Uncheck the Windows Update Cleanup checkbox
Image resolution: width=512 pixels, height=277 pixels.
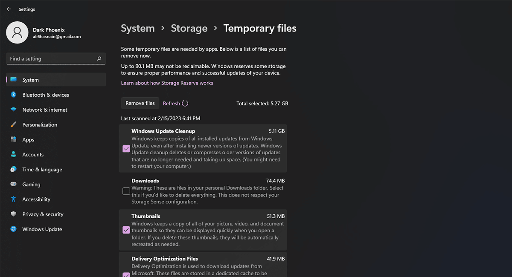(126, 149)
